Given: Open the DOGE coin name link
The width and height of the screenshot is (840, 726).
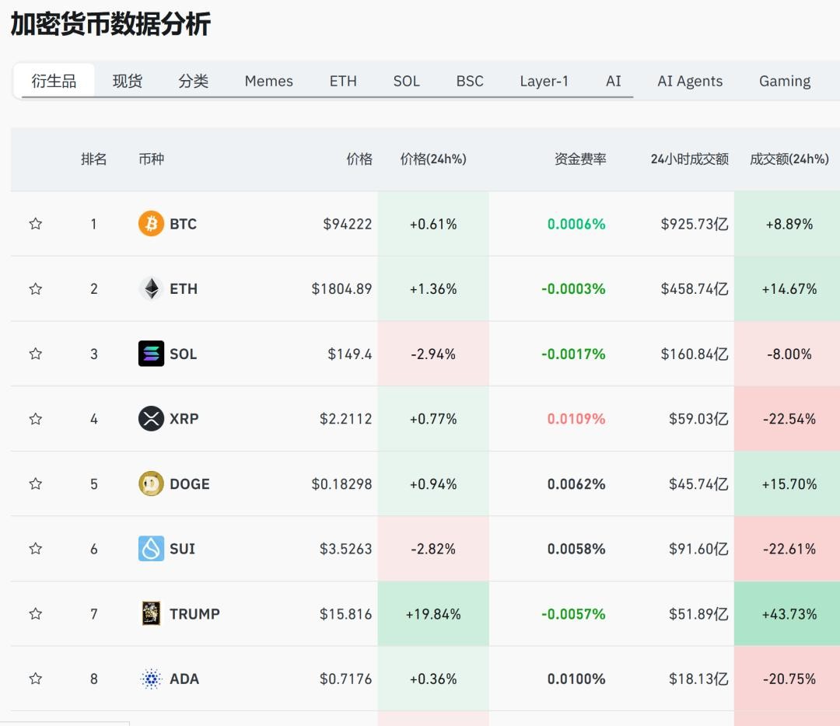Looking at the screenshot, I should (190, 483).
